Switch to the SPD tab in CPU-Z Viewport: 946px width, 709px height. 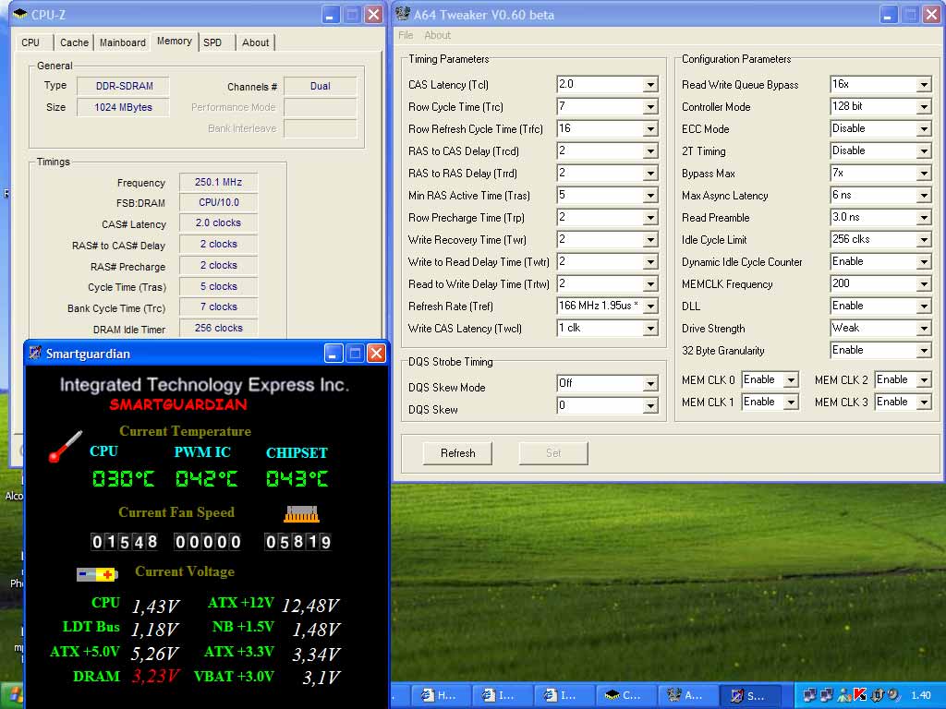coord(212,42)
